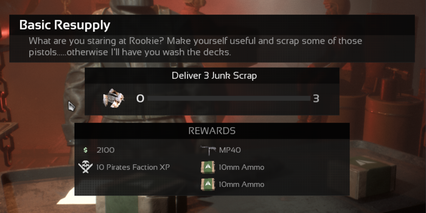Click the Junk Scrap delivery progress bar
The width and height of the screenshot is (426, 213).
click(x=229, y=99)
